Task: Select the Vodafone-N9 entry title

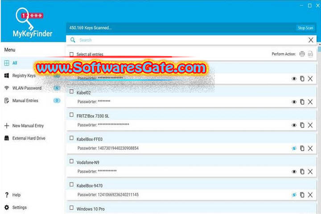Action: pos(88,163)
